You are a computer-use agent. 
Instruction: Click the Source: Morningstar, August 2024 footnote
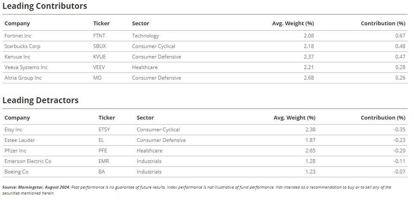click(x=36, y=187)
